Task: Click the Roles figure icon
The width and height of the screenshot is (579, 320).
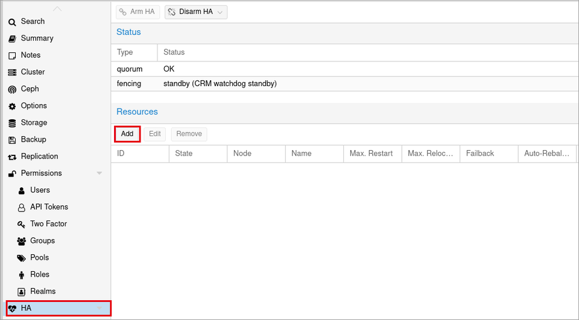Action: 22,275
